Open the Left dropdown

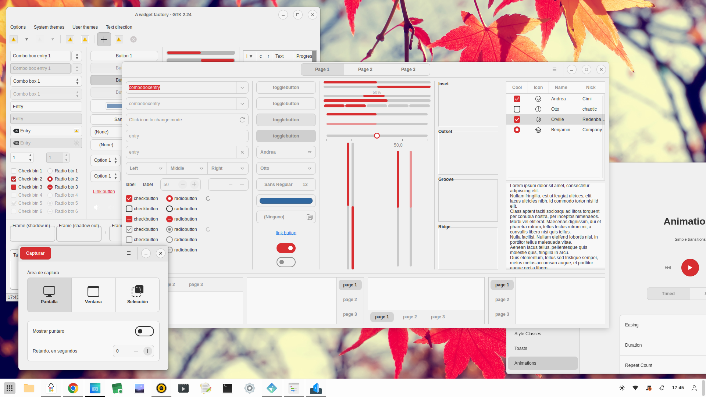click(146, 168)
